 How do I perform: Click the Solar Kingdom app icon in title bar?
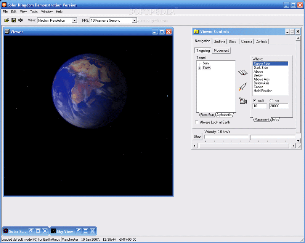click(x=4, y=5)
